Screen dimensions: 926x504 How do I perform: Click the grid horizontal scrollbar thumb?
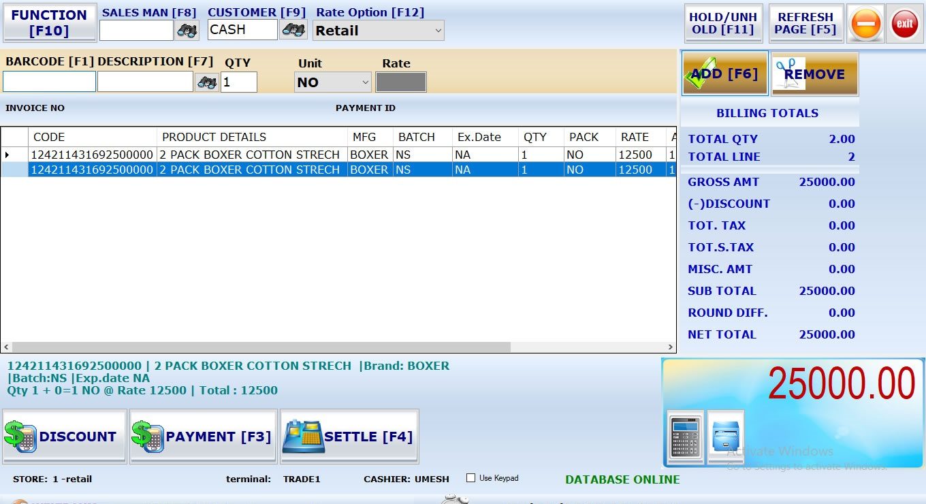click(x=261, y=347)
